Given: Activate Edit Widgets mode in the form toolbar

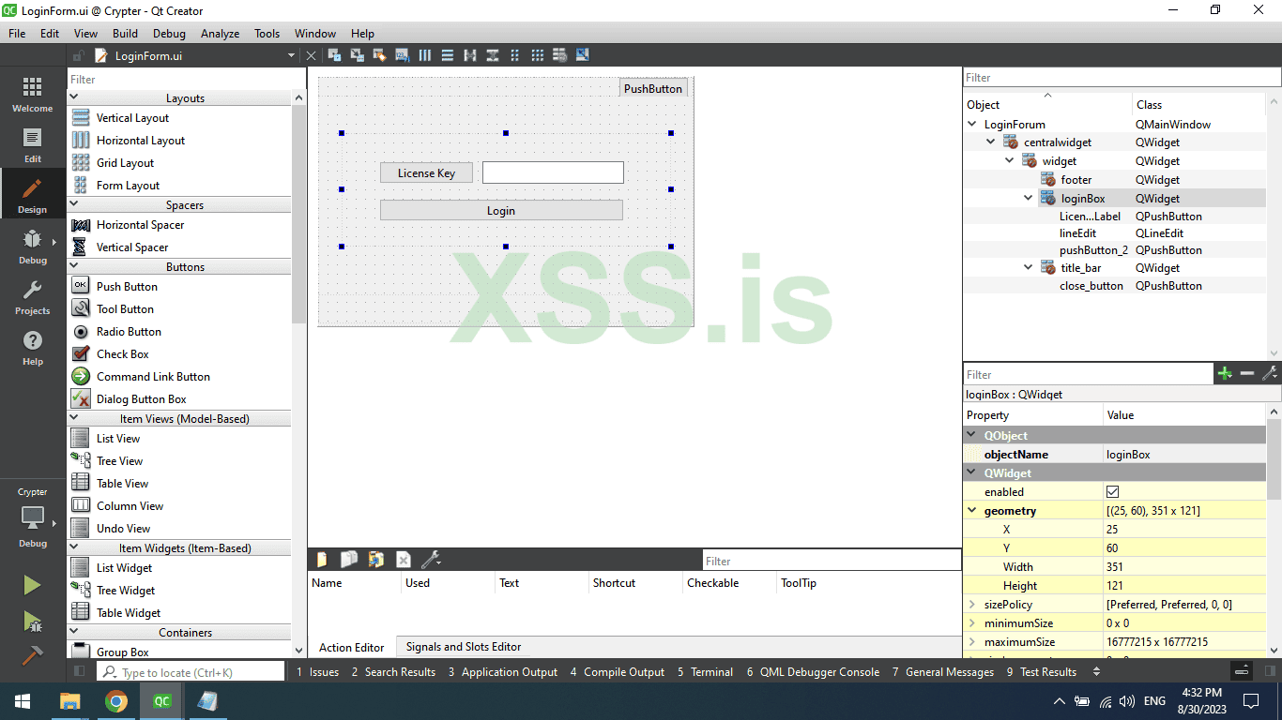Looking at the screenshot, I should pyautogui.click(x=334, y=55).
